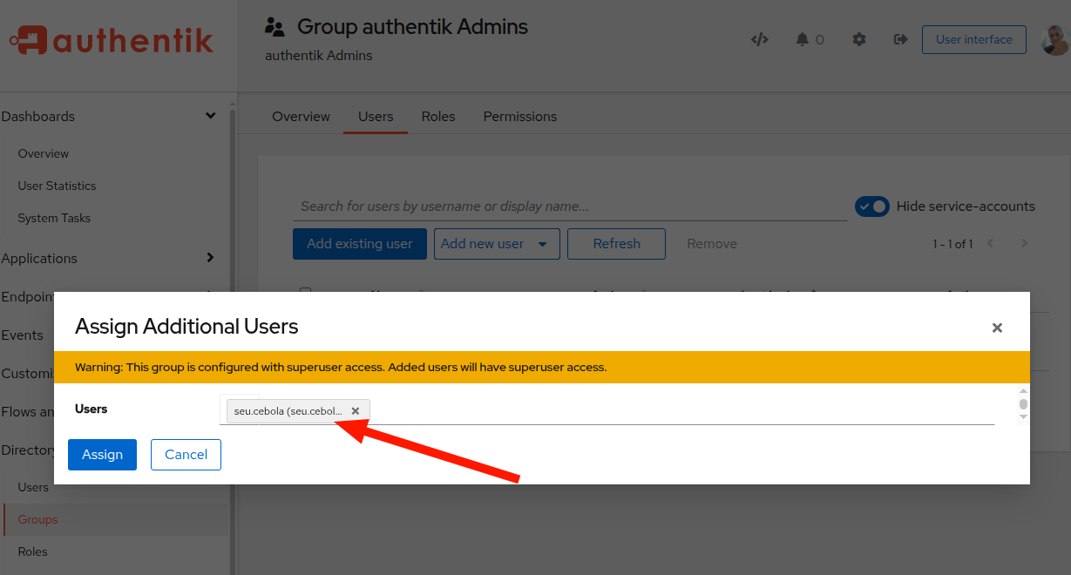This screenshot has height=575, width=1071.
Task: Open the admin settings gear
Action: coord(858,39)
